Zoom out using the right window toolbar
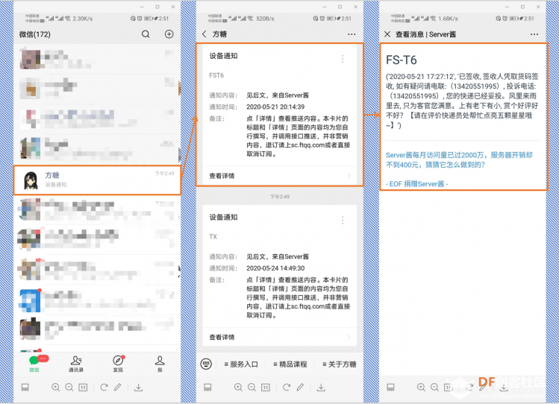The width and height of the screenshot is (559, 404). pyautogui.click(x=434, y=388)
